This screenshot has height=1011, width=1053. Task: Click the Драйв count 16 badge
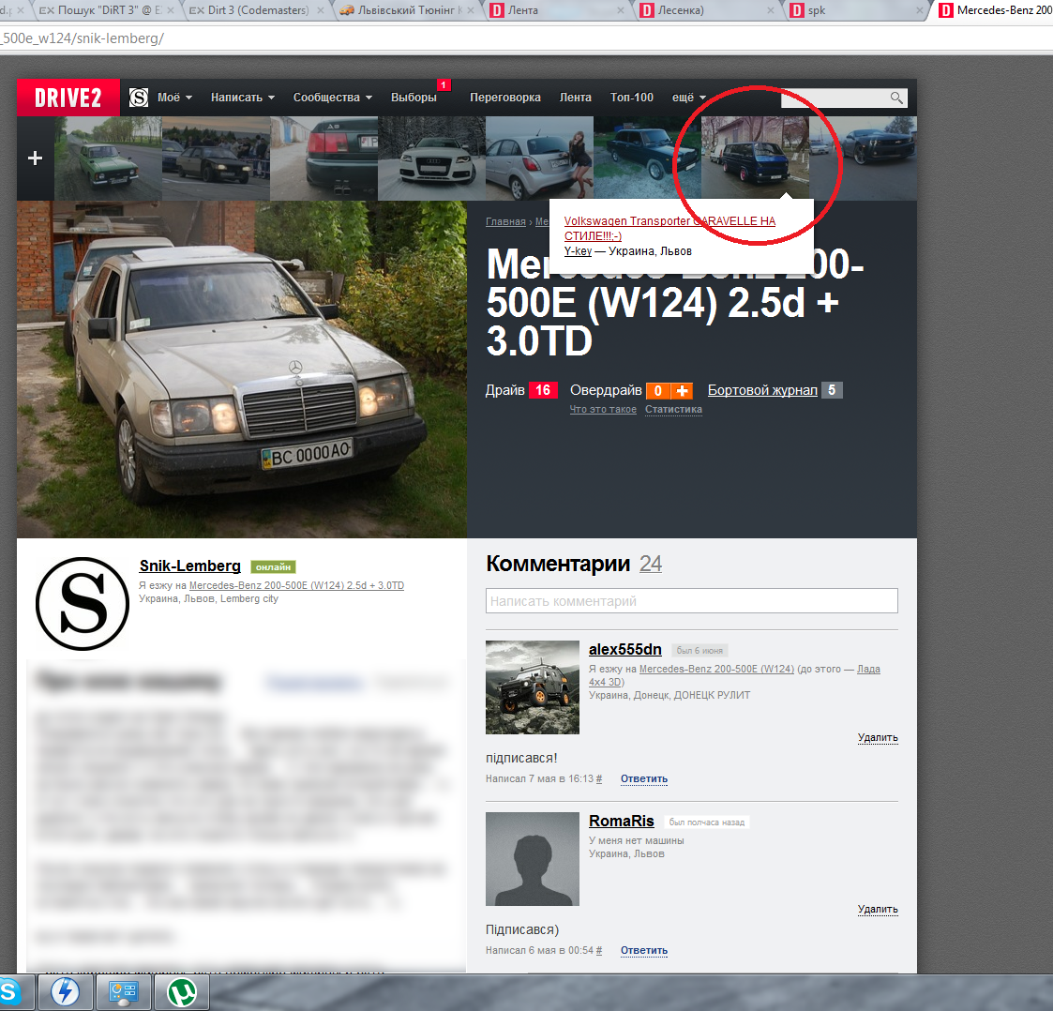coord(543,390)
